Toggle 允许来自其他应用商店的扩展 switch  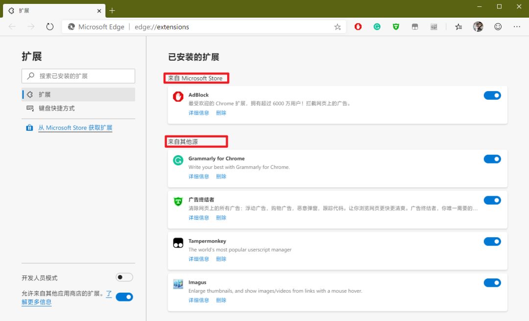124,297
